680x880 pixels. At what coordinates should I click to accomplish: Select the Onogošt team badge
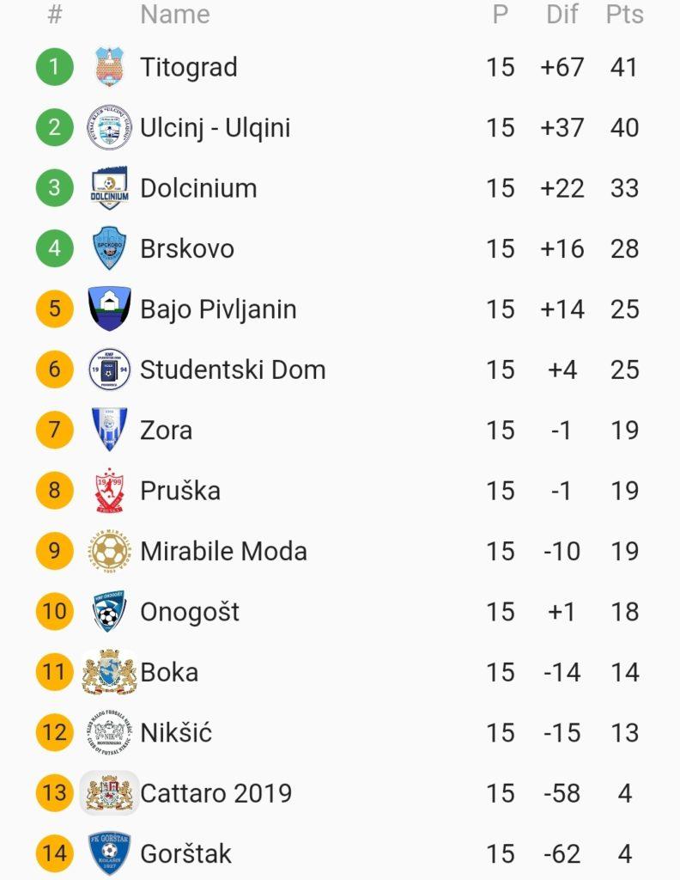coord(110,612)
